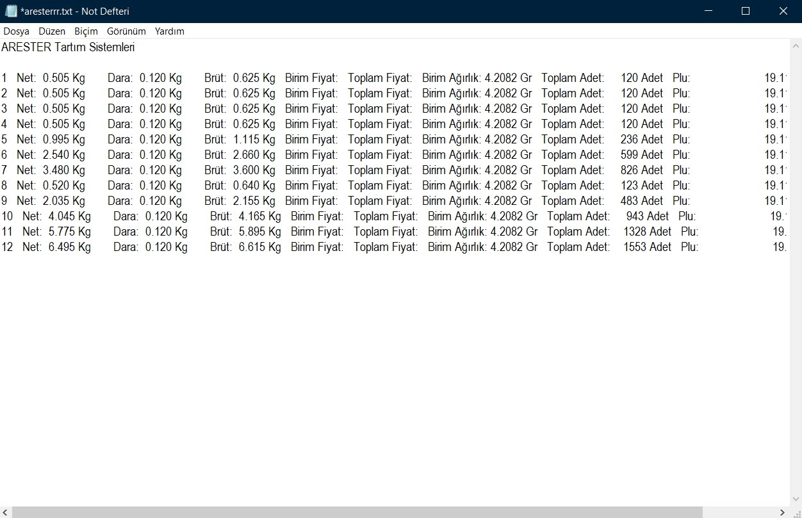
Task: Click 'Dara: 0.120 Kg' in row 1
Action: click(145, 77)
